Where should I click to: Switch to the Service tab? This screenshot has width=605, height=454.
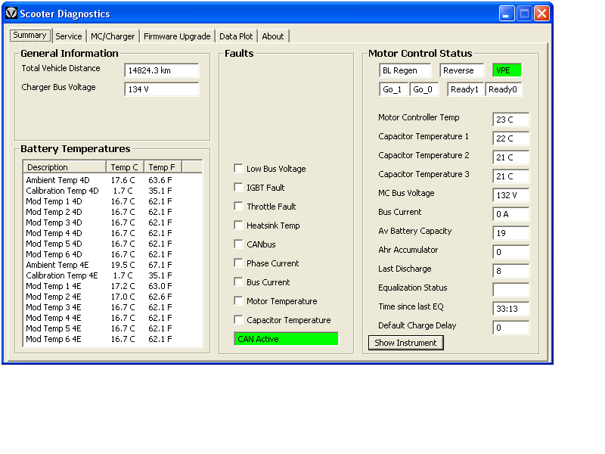pyautogui.click(x=69, y=36)
